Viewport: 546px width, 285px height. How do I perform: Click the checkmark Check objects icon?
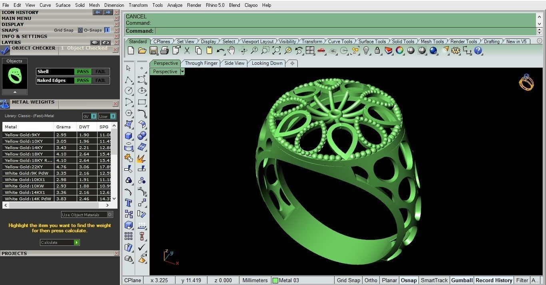141,247
